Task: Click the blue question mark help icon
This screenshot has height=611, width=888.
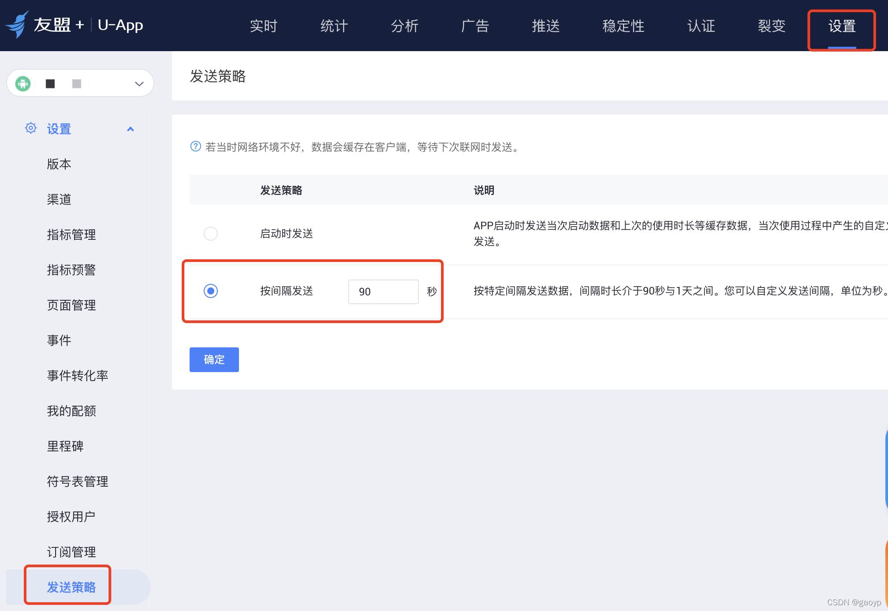Action: pos(195,146)
